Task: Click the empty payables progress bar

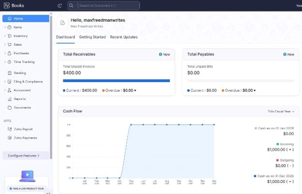Action: coord(241,81)
